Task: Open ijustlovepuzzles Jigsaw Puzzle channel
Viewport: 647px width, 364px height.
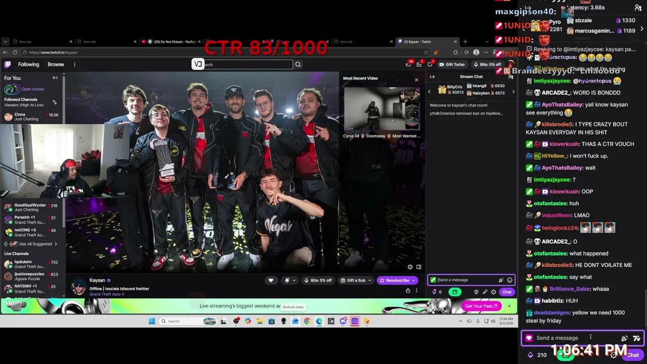Action: 31,277
